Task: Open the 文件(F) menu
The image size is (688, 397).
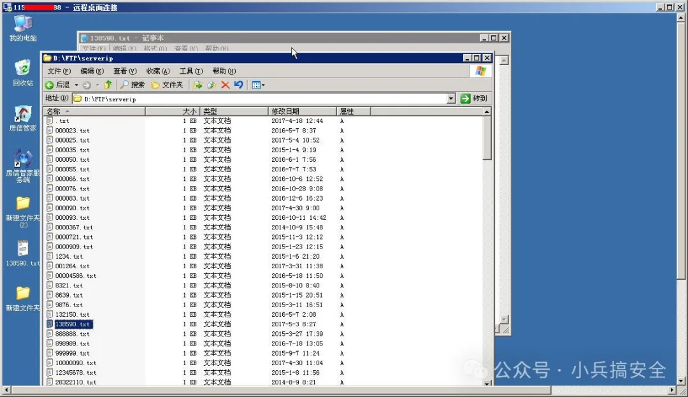Action: click(59, 71)
